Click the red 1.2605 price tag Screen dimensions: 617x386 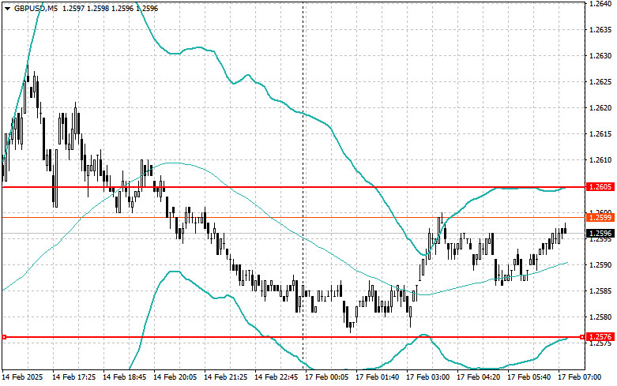click(x=600, y=187)
